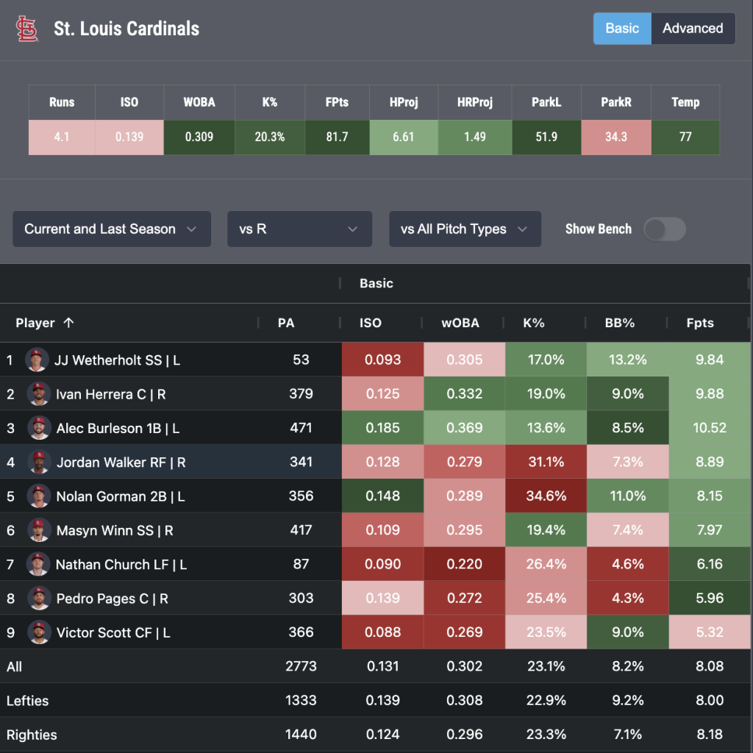Click Nolan Gorman's player headshot
Image resolution: width=753 pixels, height=753 pixels.
(38, 496)
